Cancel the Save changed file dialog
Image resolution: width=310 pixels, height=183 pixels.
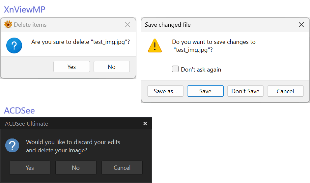[285, 91]
